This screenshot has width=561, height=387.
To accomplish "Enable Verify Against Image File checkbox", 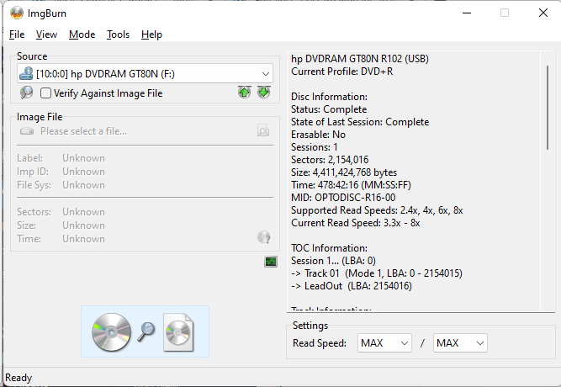I will coord(46,93).
